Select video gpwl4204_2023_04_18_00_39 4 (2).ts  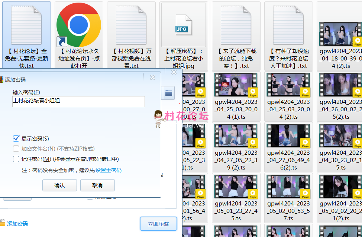(341, 34)
